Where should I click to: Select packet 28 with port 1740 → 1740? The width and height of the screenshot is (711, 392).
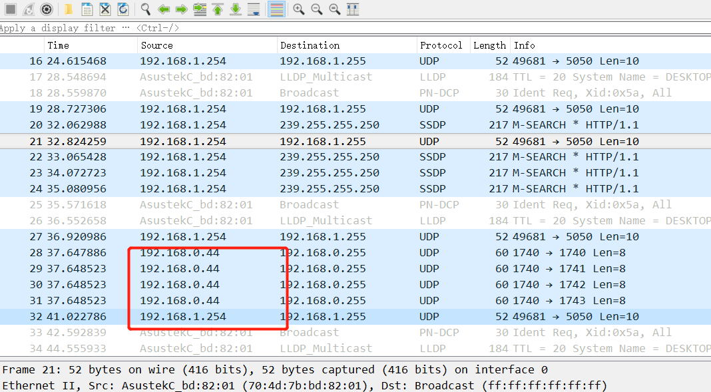(355, 252)
